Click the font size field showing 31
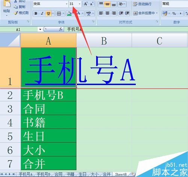 coord(74,4)
